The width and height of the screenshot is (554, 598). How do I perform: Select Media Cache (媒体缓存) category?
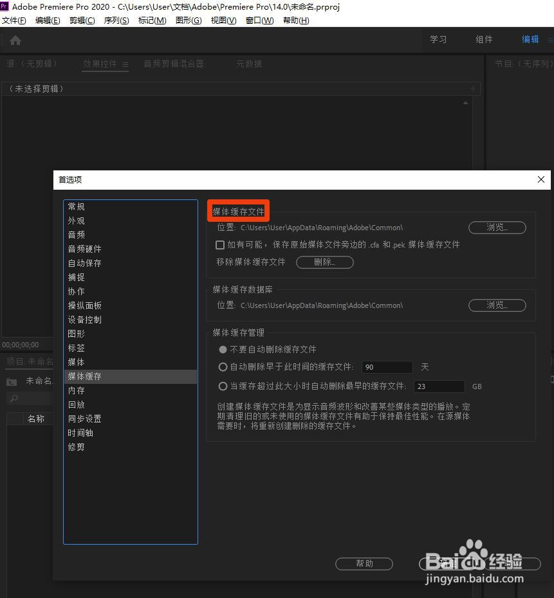click(131, 376)
